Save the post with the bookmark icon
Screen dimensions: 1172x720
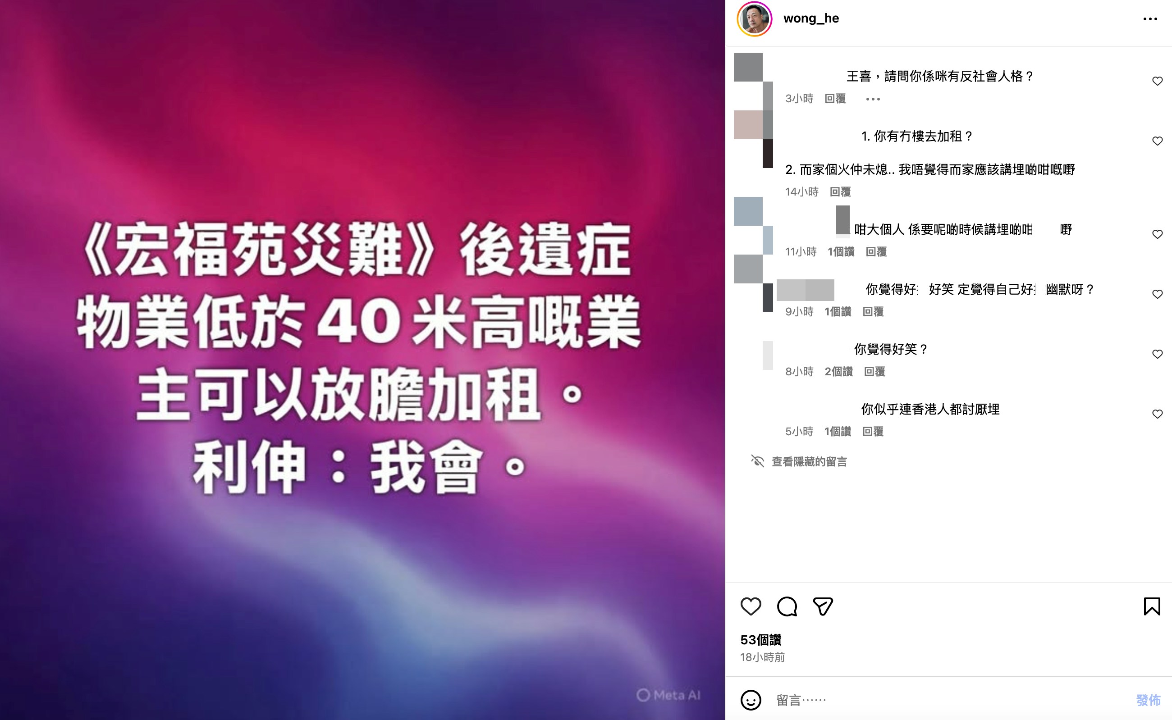[x=1152, y=606]
